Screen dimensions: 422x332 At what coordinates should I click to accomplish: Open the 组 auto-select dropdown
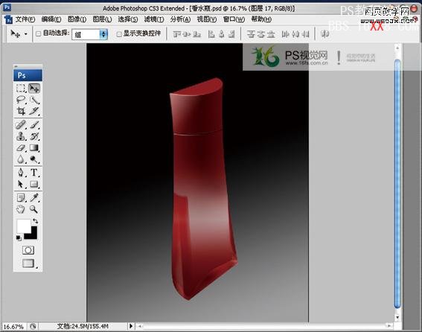89,34
